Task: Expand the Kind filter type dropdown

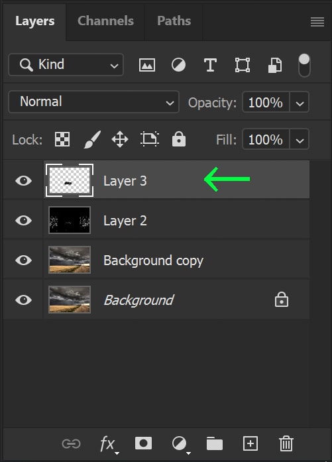Action: 66,64
